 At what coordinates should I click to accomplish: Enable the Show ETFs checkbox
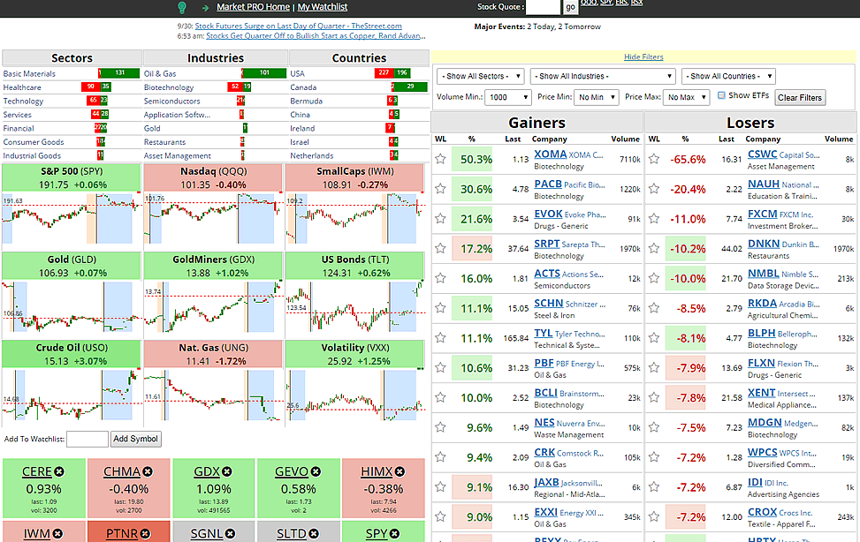click(722, 95)
